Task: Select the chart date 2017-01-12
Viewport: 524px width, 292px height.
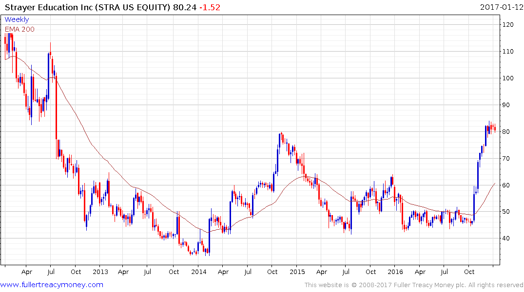Action: pyautogui.click(x=501, y=7)
